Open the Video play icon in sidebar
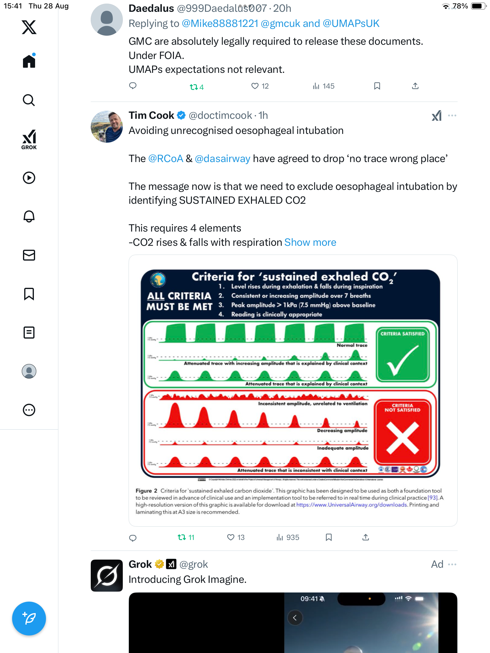 [29, 178]
